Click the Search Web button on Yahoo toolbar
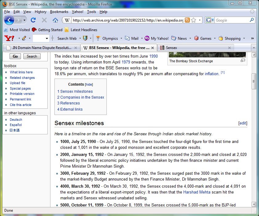The width and height of the screenshot is (259, 216). pos(67,39)
